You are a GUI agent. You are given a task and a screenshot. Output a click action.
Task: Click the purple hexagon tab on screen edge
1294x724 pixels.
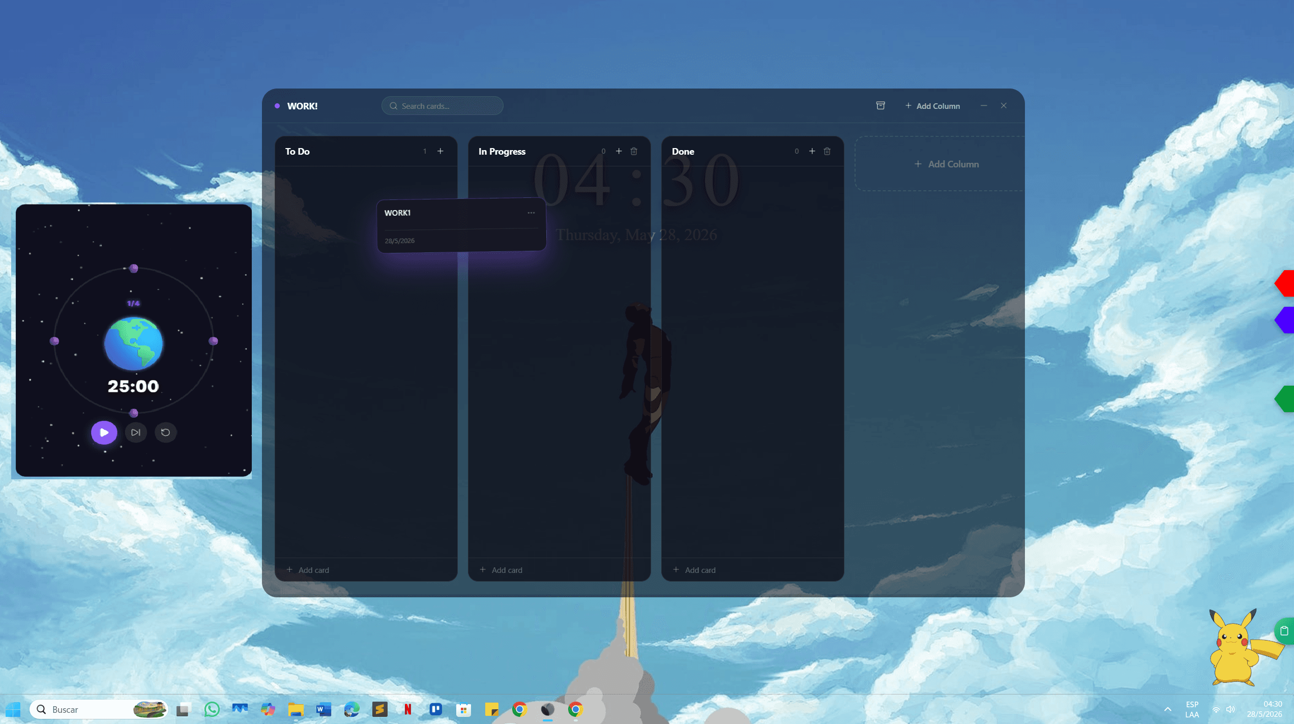click(1285, 320)
